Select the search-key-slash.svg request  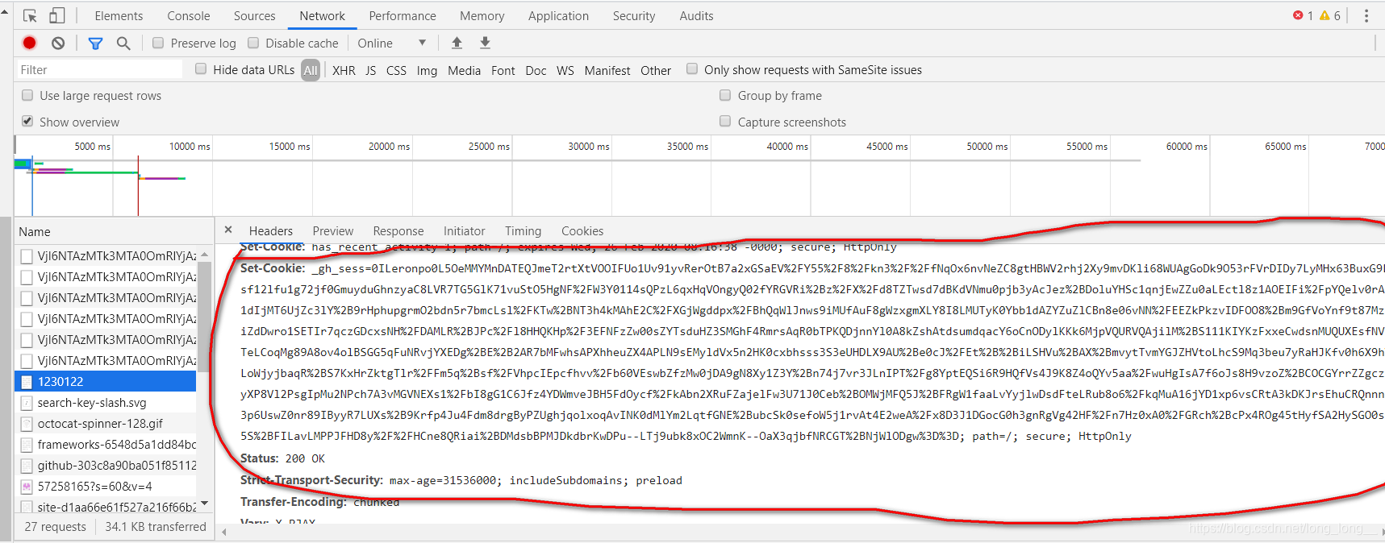pos(106,403)
